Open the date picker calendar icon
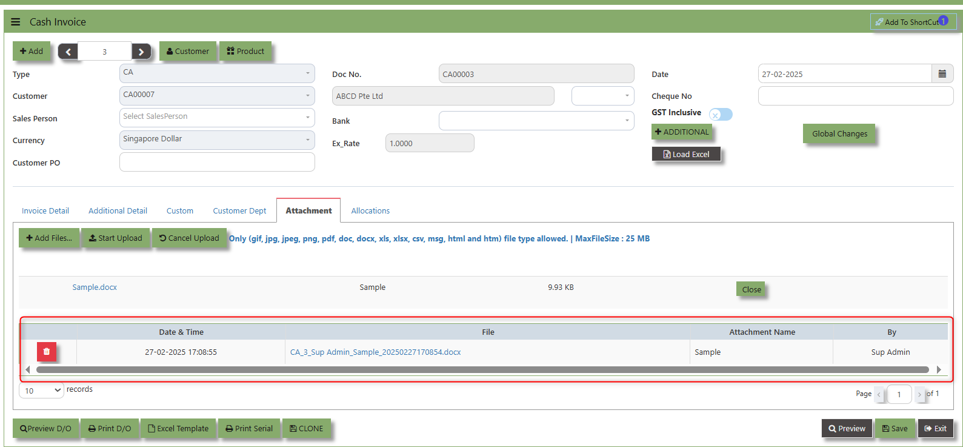This screenshot has height=447, width=963. click(x=942, y=74)
